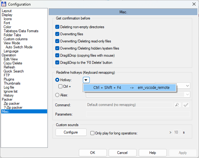Click the checkmark icon beside Command field

(186, 105)
